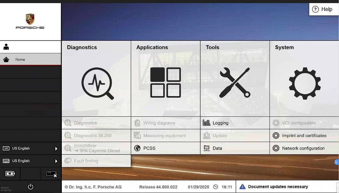
Task: Click the blue warning triangle icon
Action: (242, 187)
